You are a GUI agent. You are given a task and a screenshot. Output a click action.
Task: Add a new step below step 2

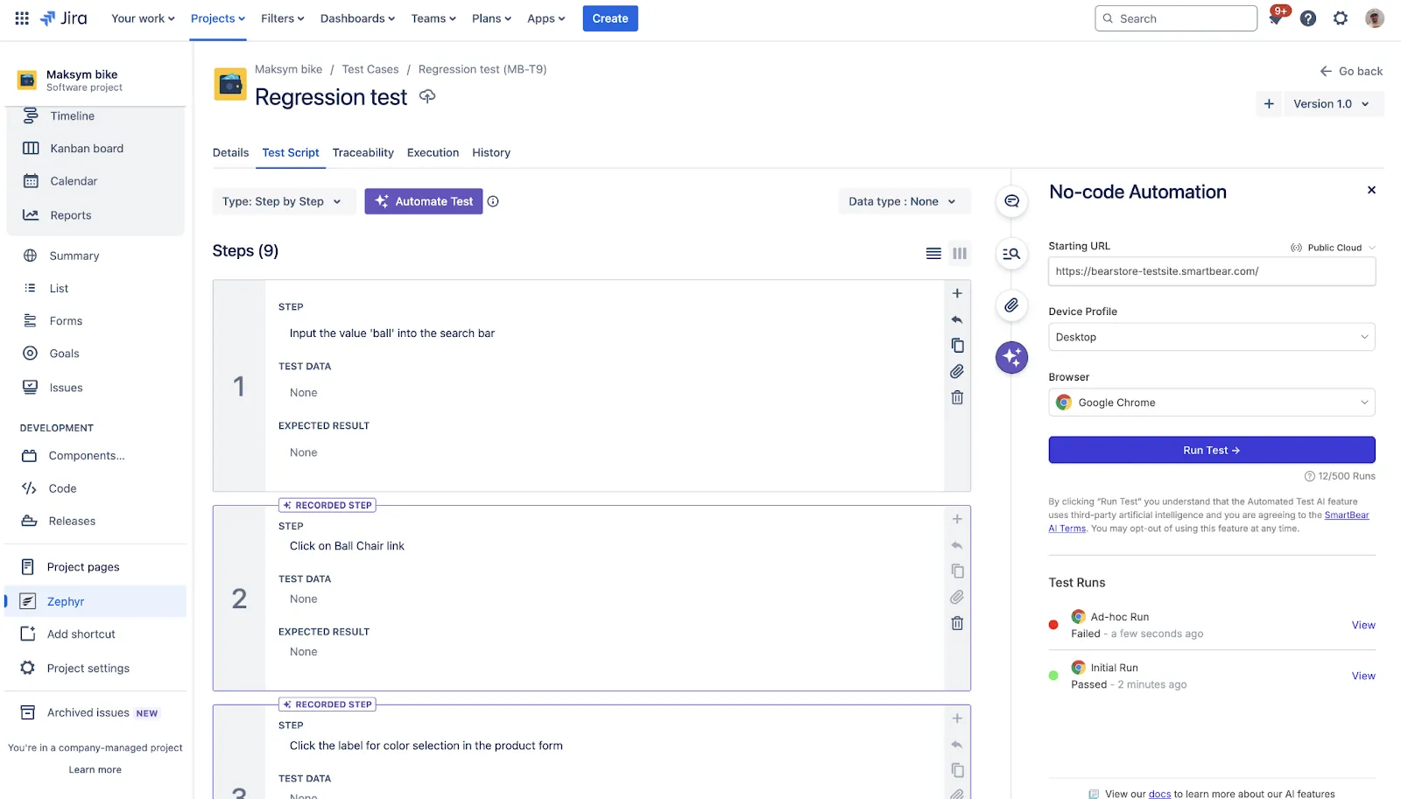tap(956, 518)
